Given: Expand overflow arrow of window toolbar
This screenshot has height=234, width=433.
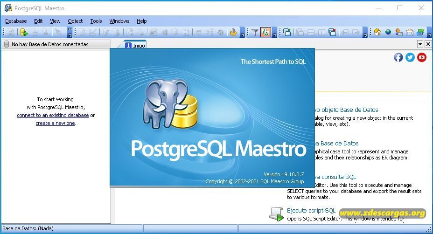Looking at the screenshot, I should [365, 32].
